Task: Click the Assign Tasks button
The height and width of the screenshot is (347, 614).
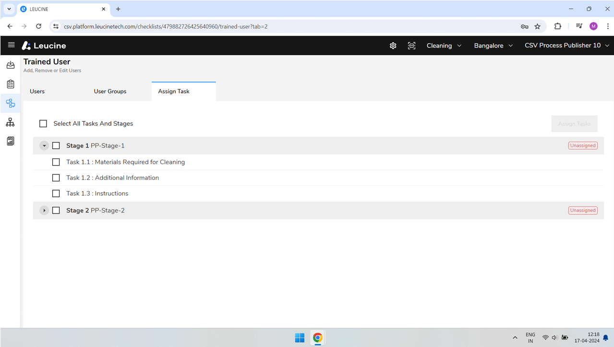Action: [574, 124]
